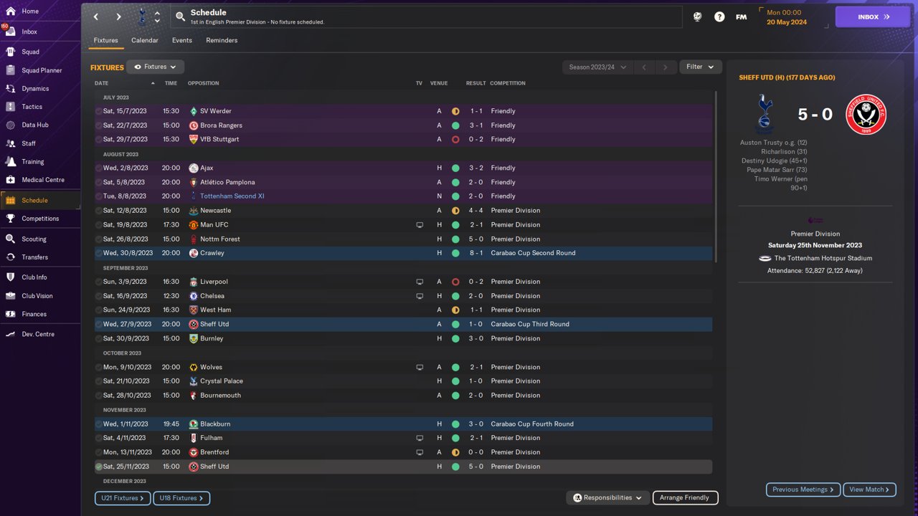The width and height of the screenshot is (918, 516).
Task: Open the Reminders tab
Action: click(222, 41)
